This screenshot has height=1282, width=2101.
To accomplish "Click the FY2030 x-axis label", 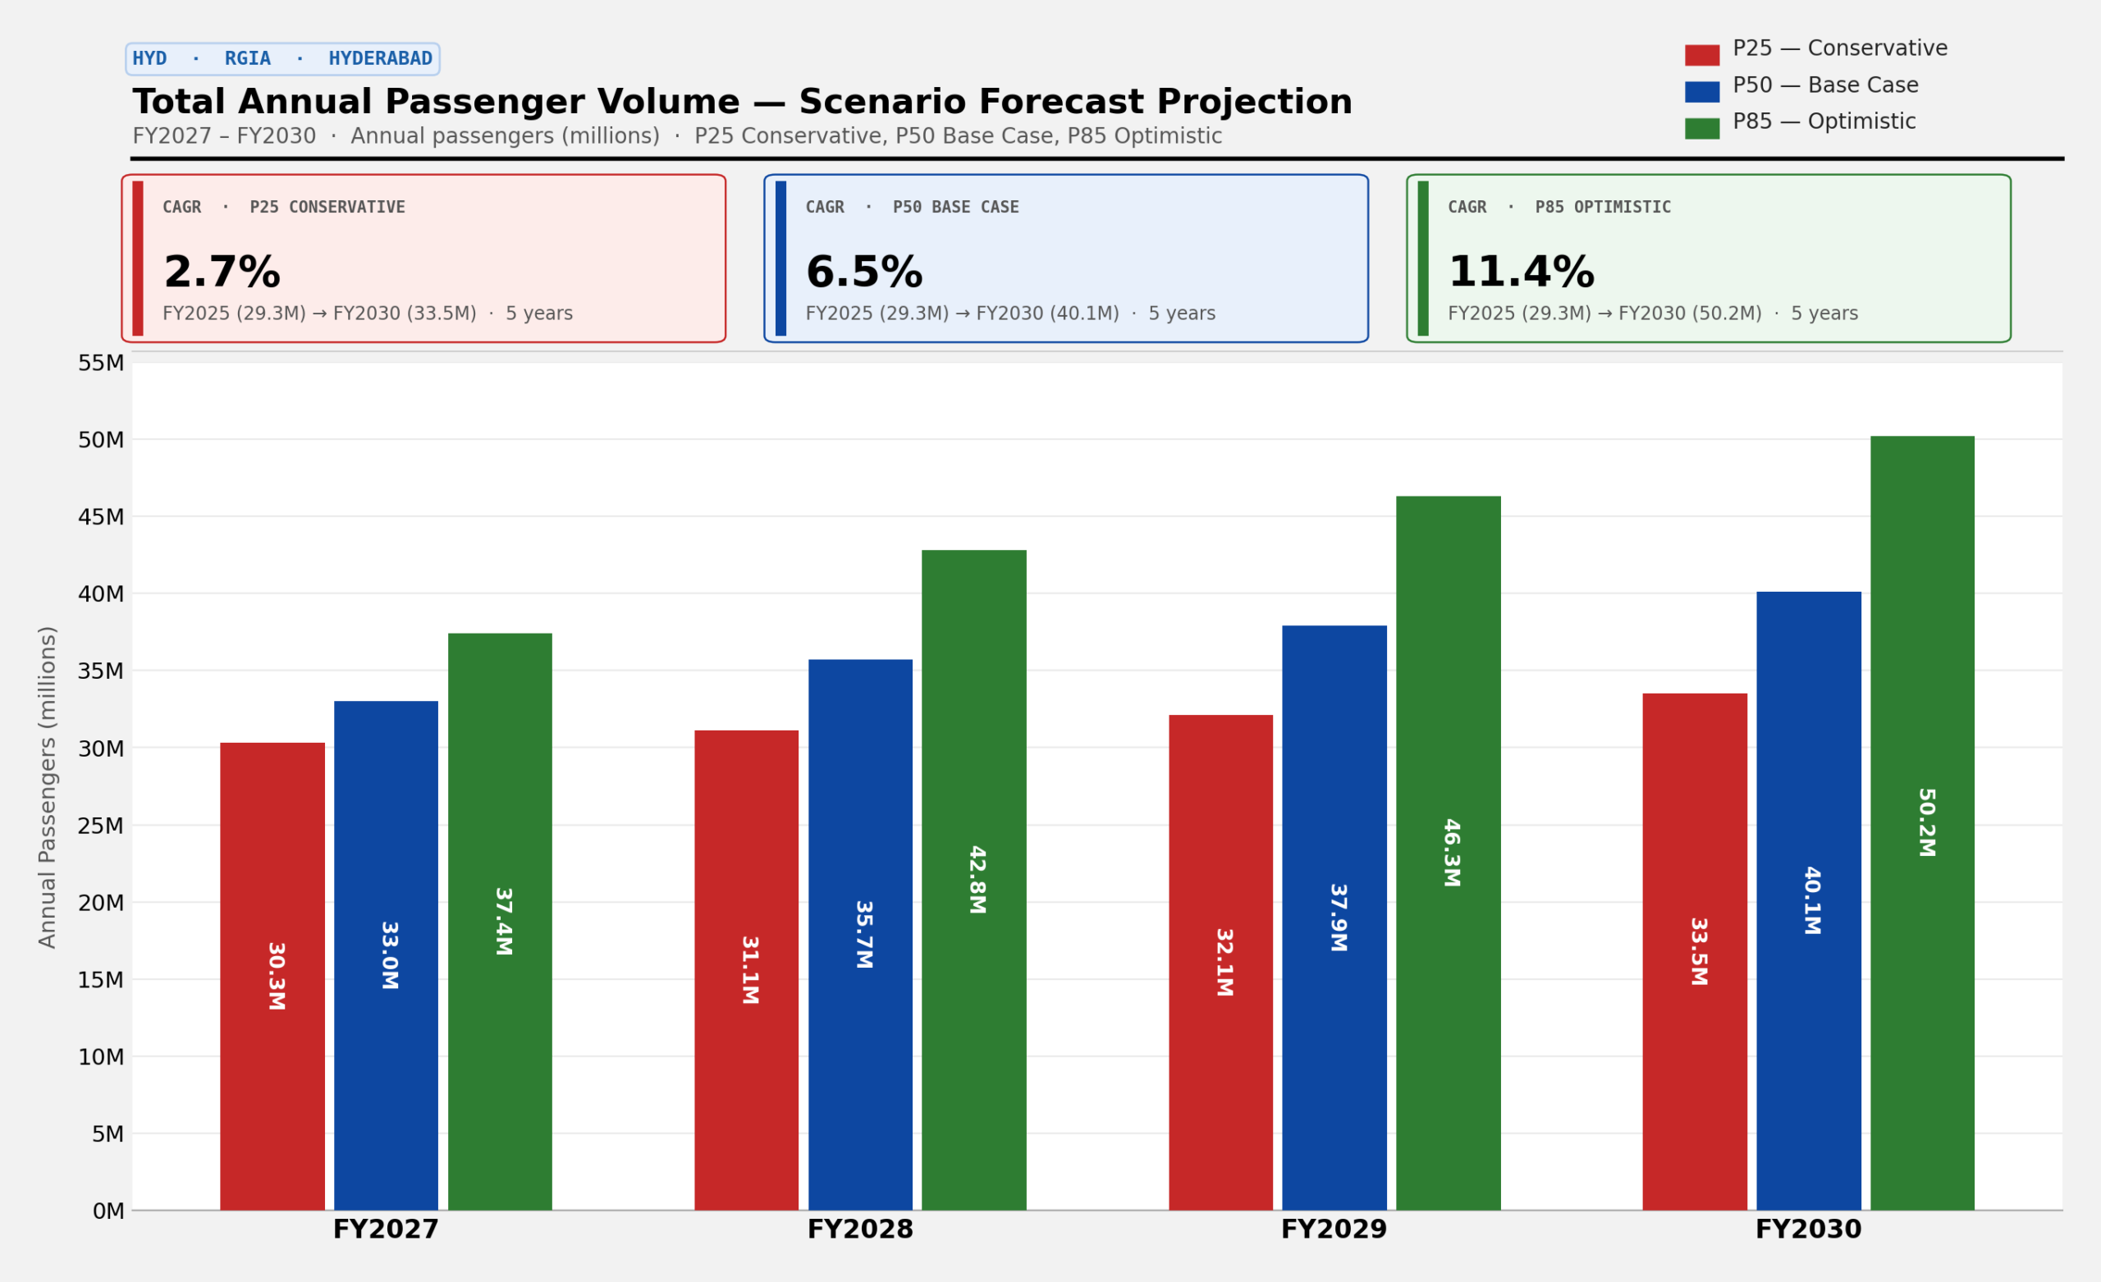I will pos(1809,1230).
